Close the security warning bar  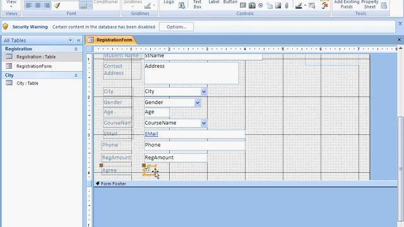400,24
